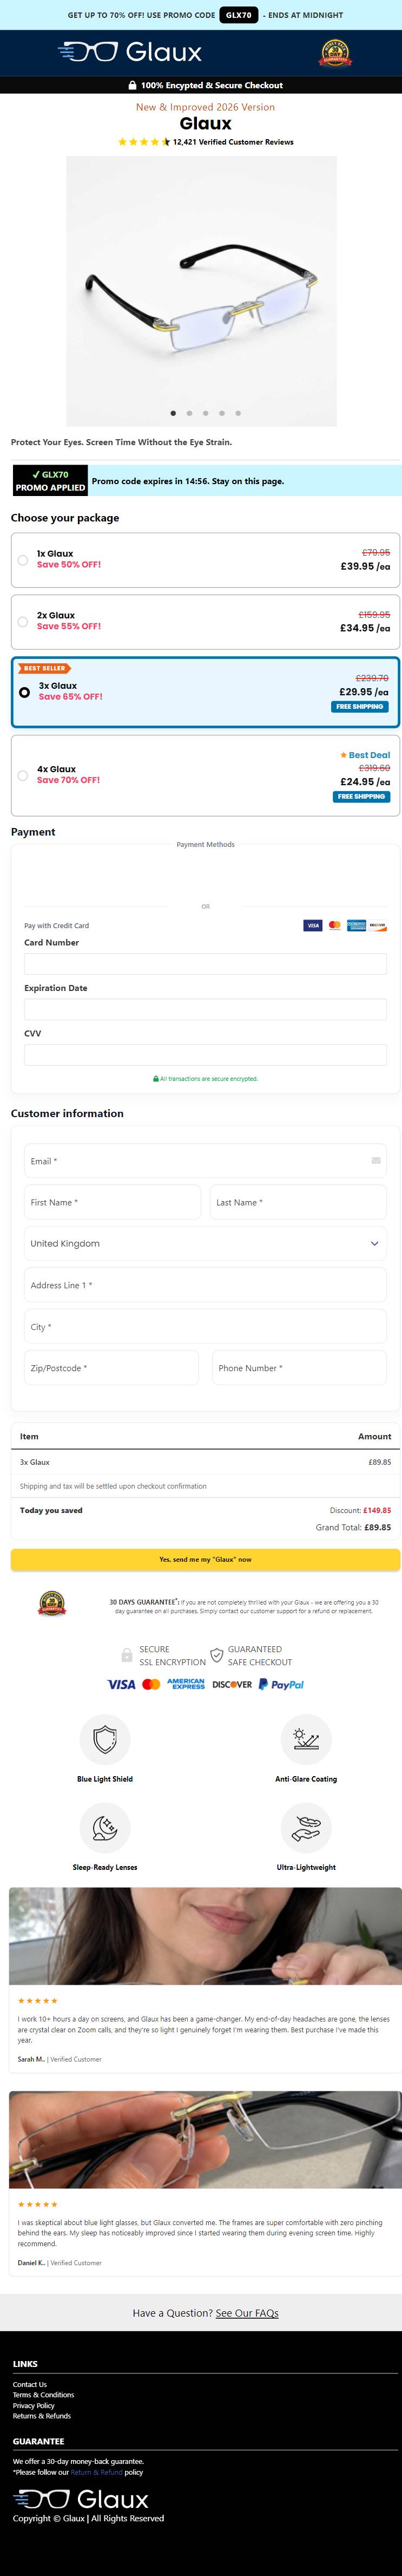The image size is (402, 2576).
Task: Click the Mastercard logo below the checkout button
Action: coord(151,1685)
